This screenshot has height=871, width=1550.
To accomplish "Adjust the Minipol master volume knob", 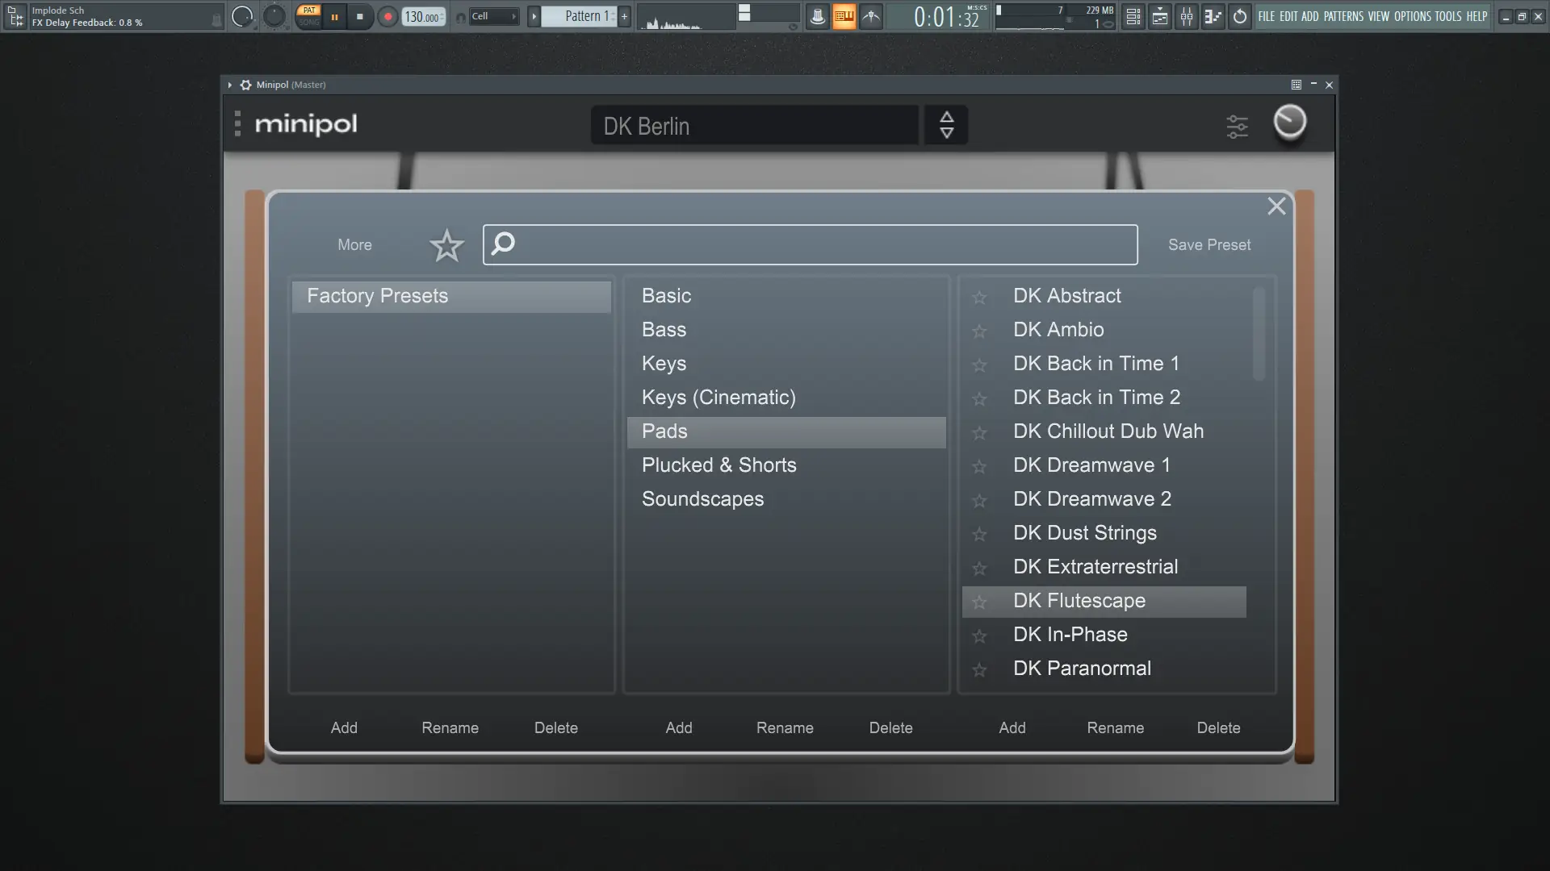I will coord(1289,123).
